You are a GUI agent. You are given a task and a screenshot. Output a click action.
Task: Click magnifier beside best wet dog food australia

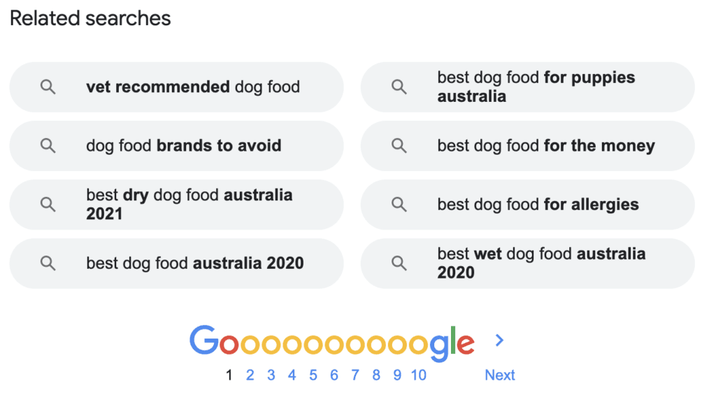click(399, 263)
